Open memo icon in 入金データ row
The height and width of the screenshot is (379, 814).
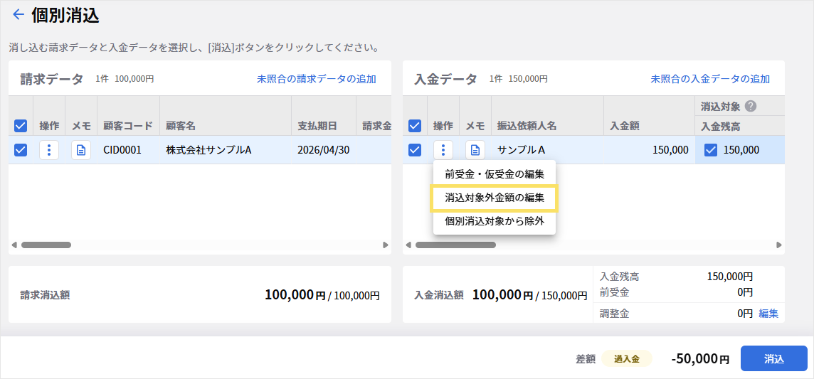coord(475,150)
